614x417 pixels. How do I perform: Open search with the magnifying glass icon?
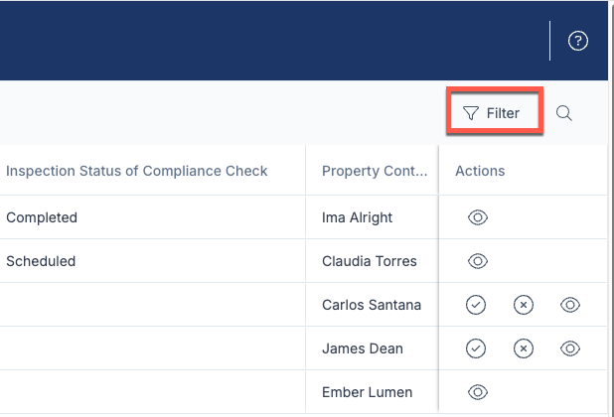tap(564, 113)
